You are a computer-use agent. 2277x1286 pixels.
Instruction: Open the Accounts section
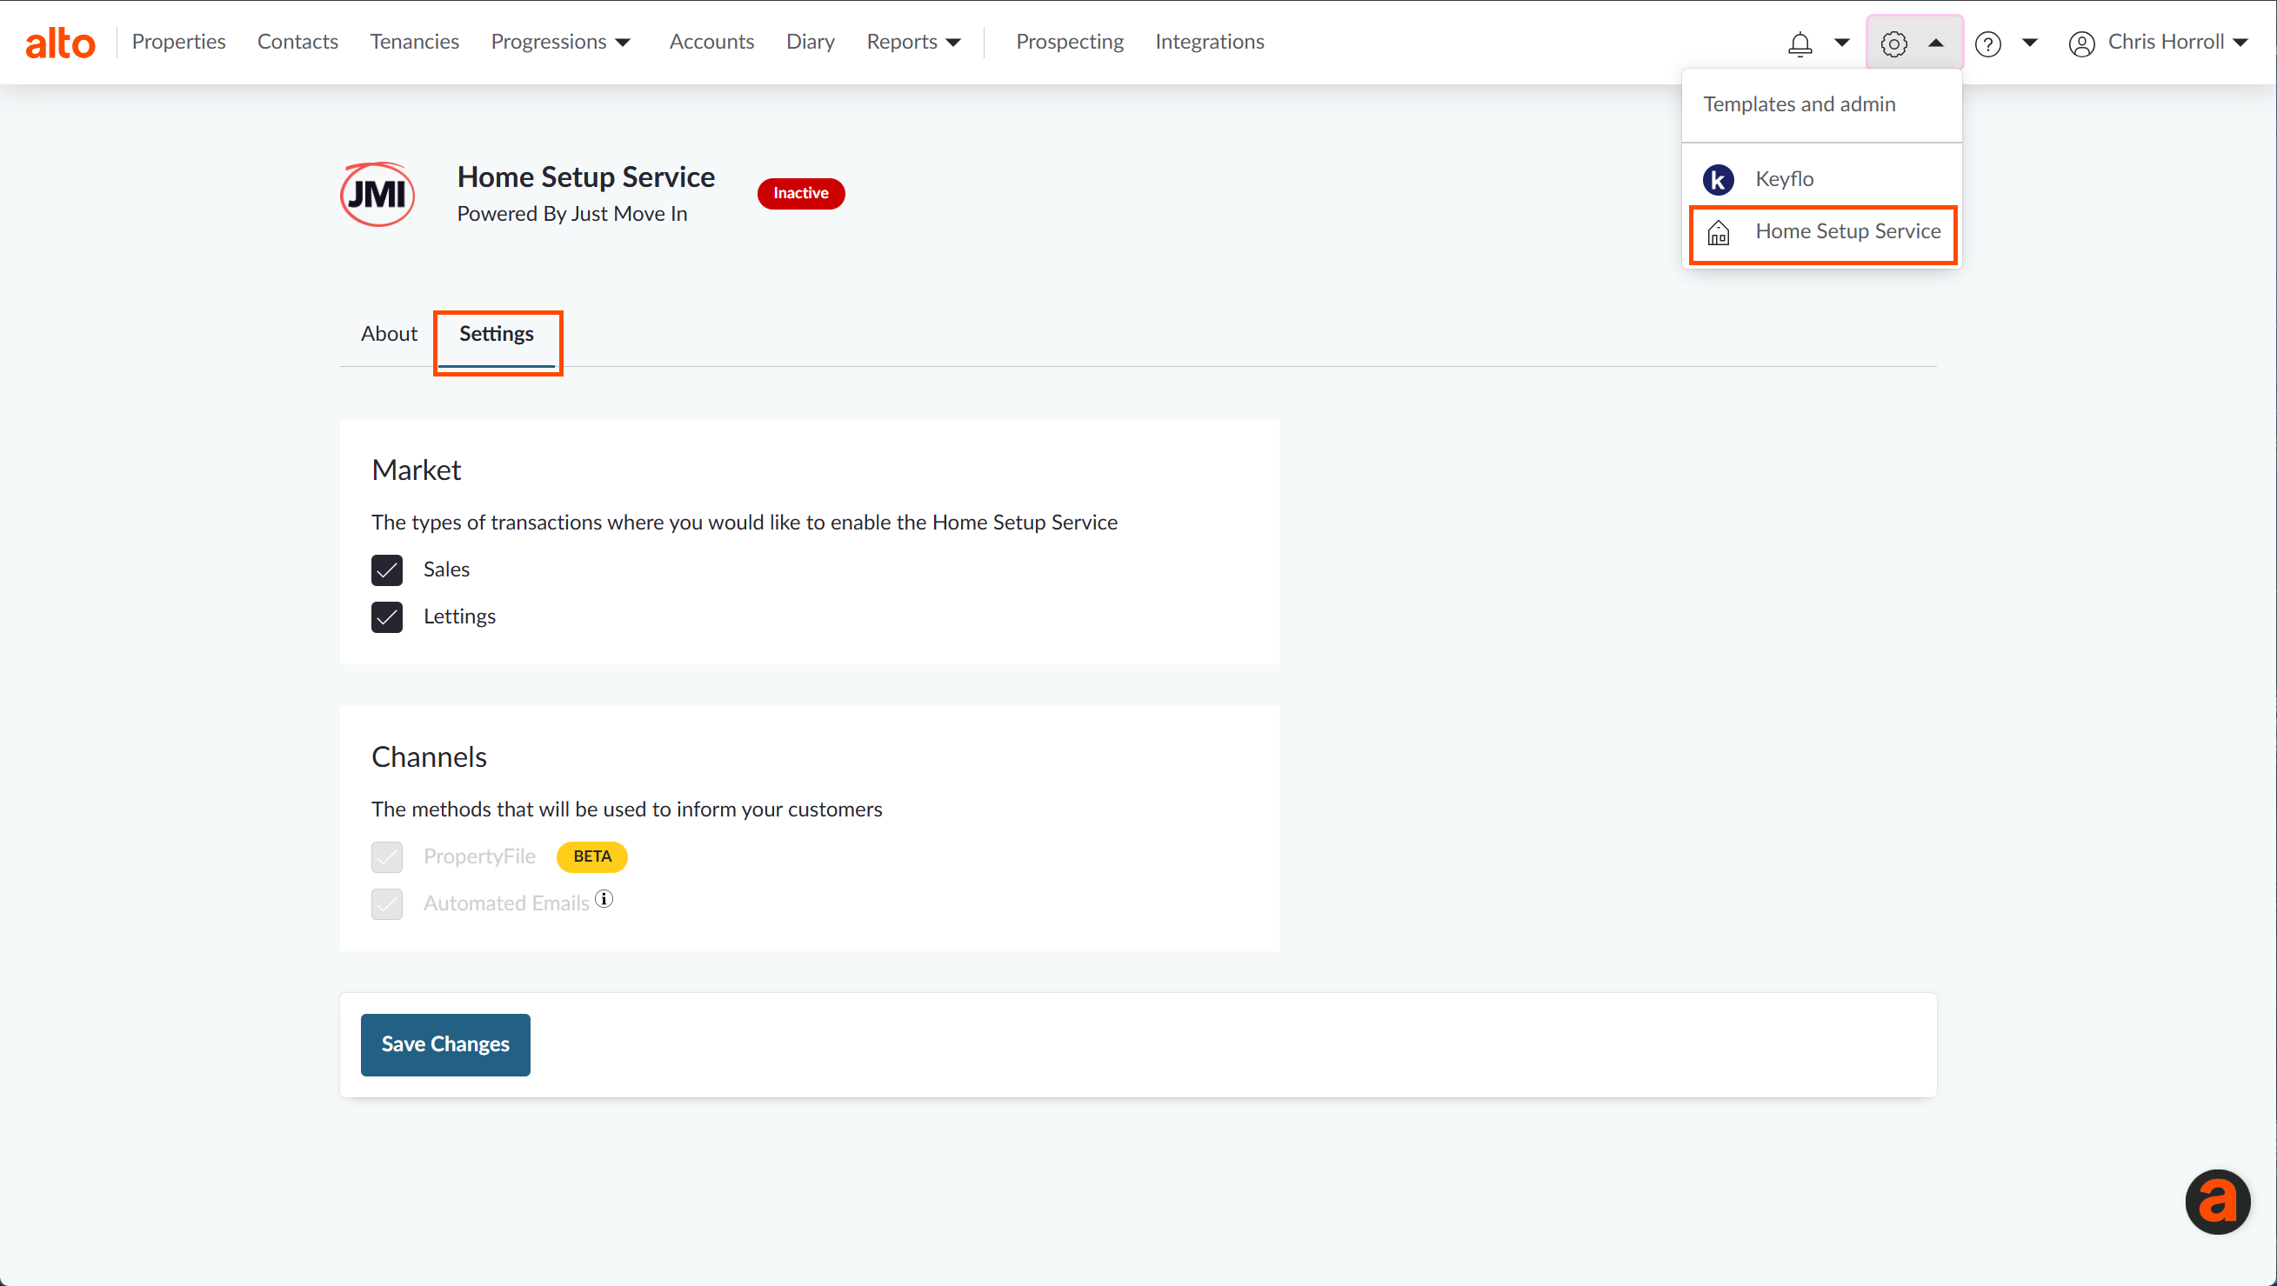pos(711,42)
